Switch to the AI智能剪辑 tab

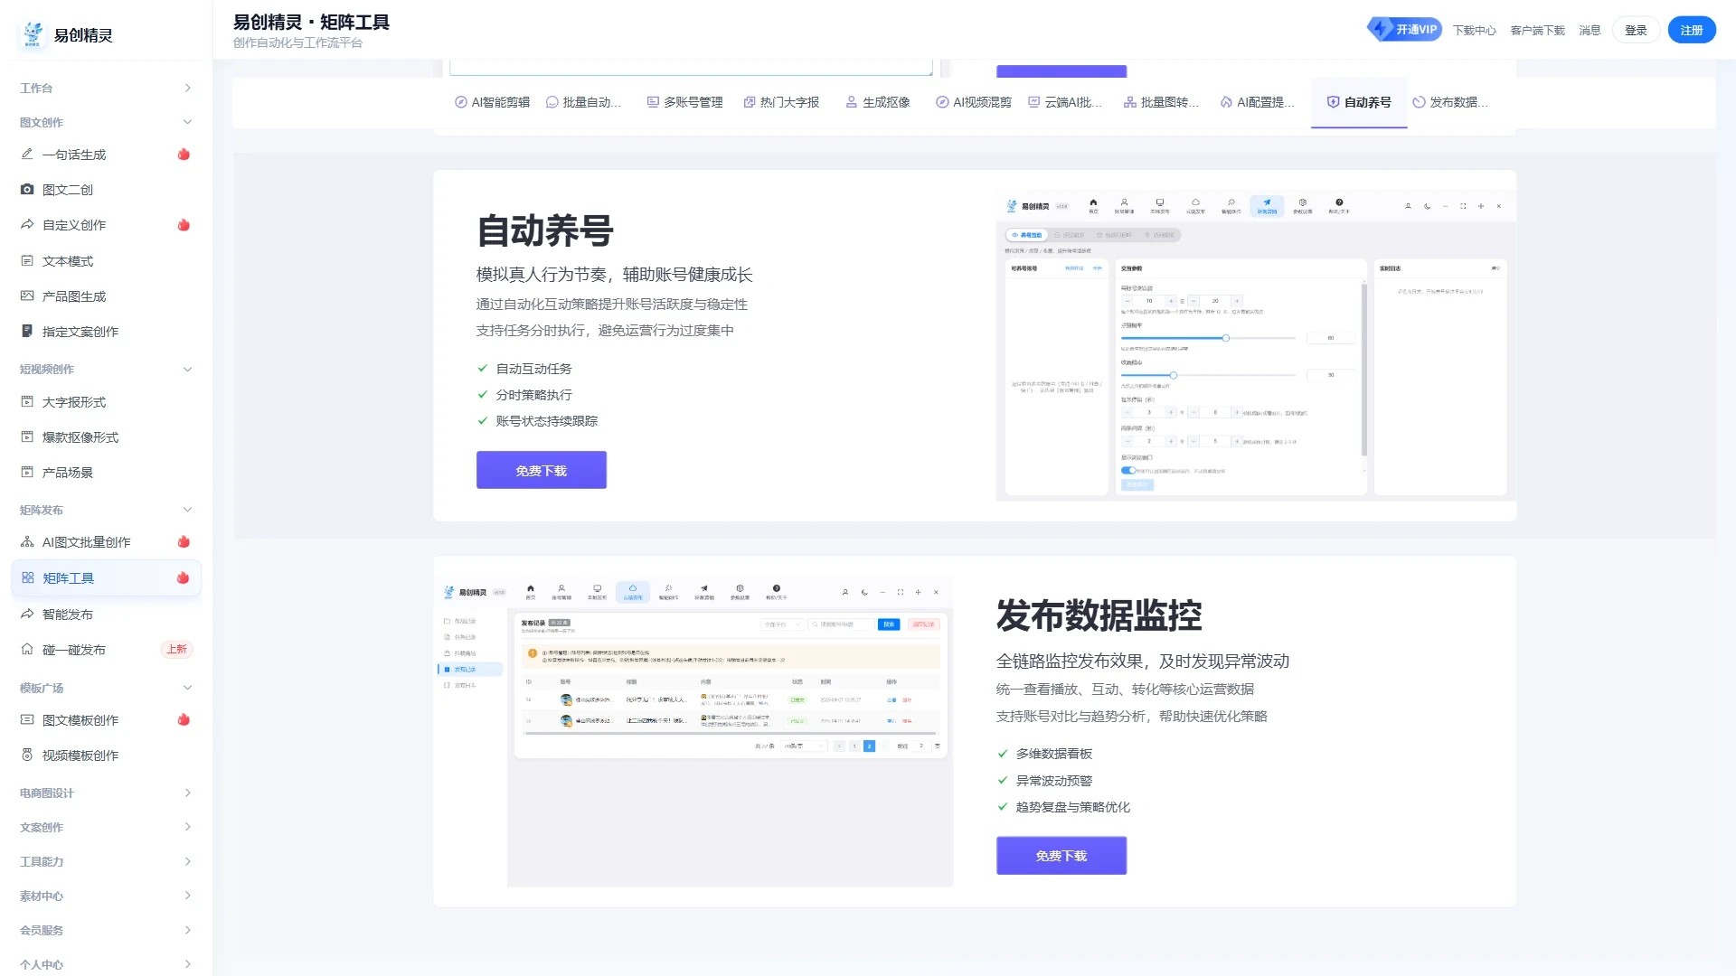[x=492, y=102]
